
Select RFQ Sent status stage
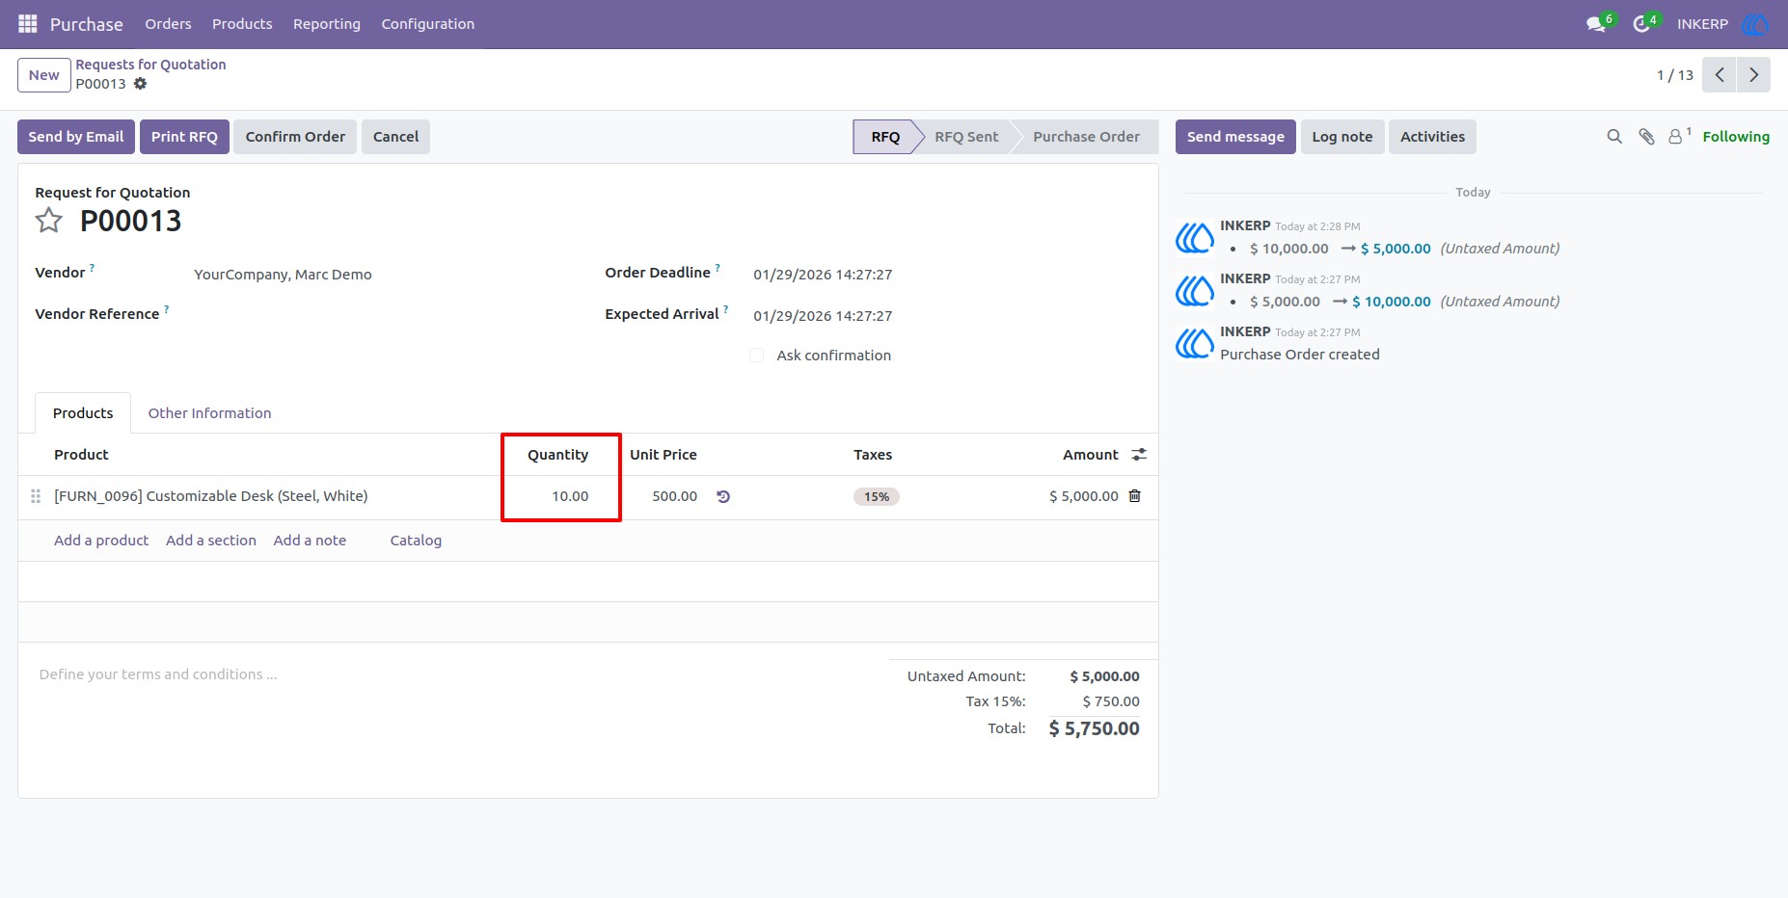966,137
